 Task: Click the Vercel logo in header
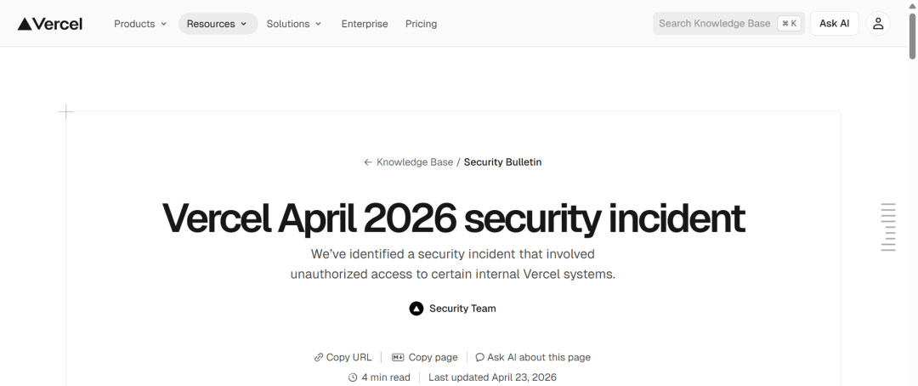coord(50,24)
